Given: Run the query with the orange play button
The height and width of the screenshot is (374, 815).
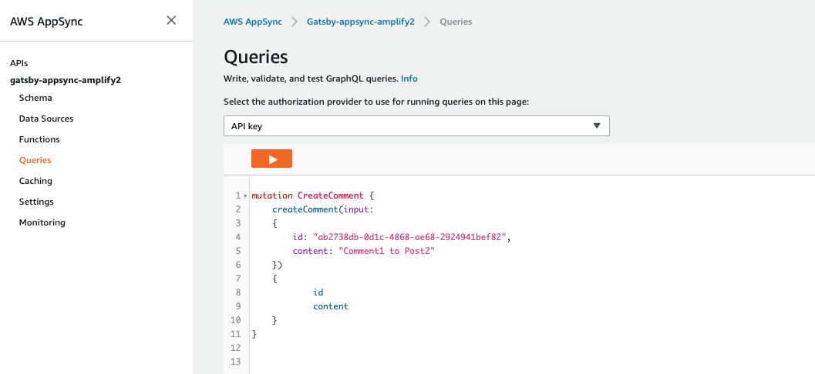Looking at the screenshot, I should (271, 159).
